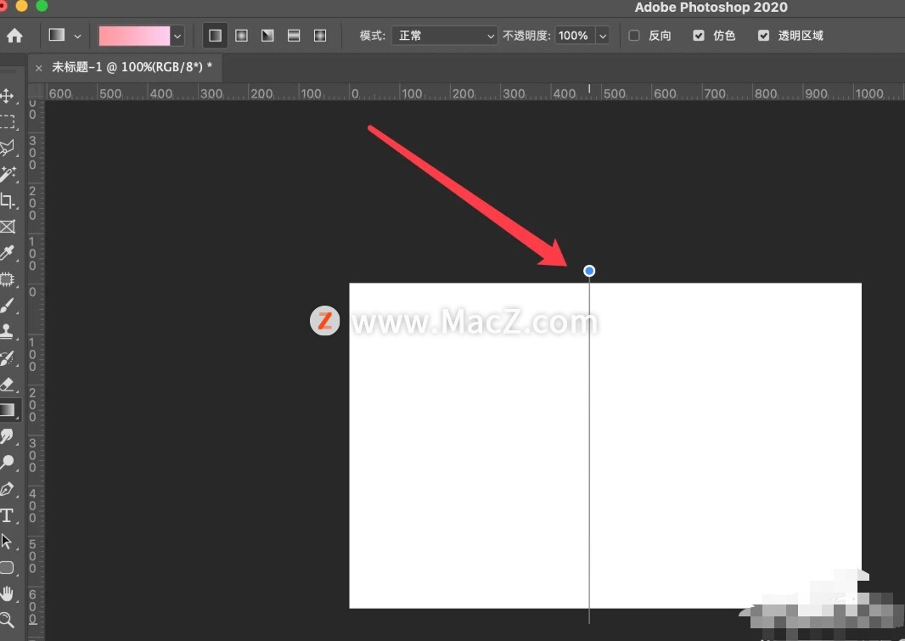Close the 未标题-1 document tab
Viewport: 905px width, 641px height.
(x=39, y=68)
